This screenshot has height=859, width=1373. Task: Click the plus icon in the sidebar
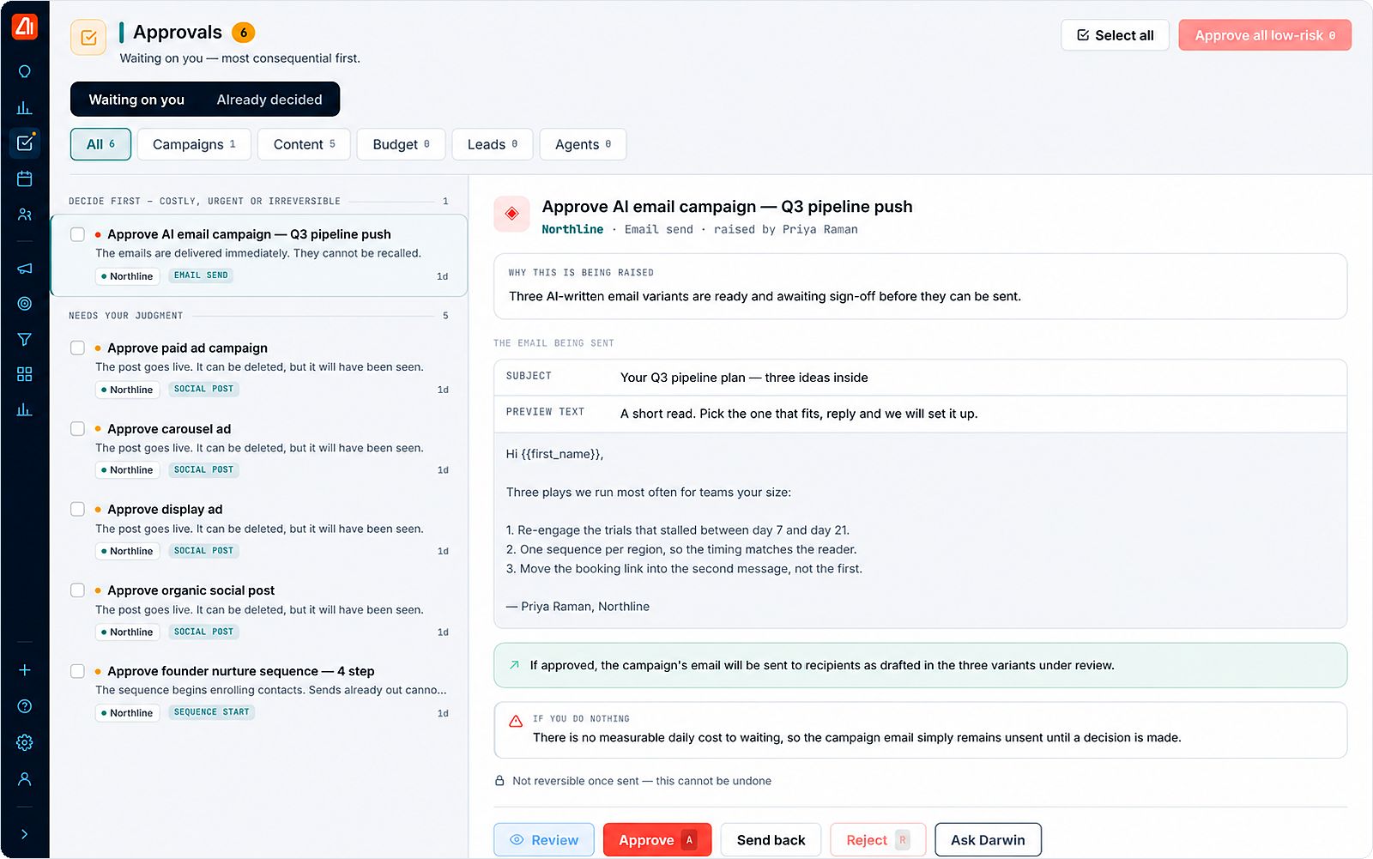click(x=25, y=670)
